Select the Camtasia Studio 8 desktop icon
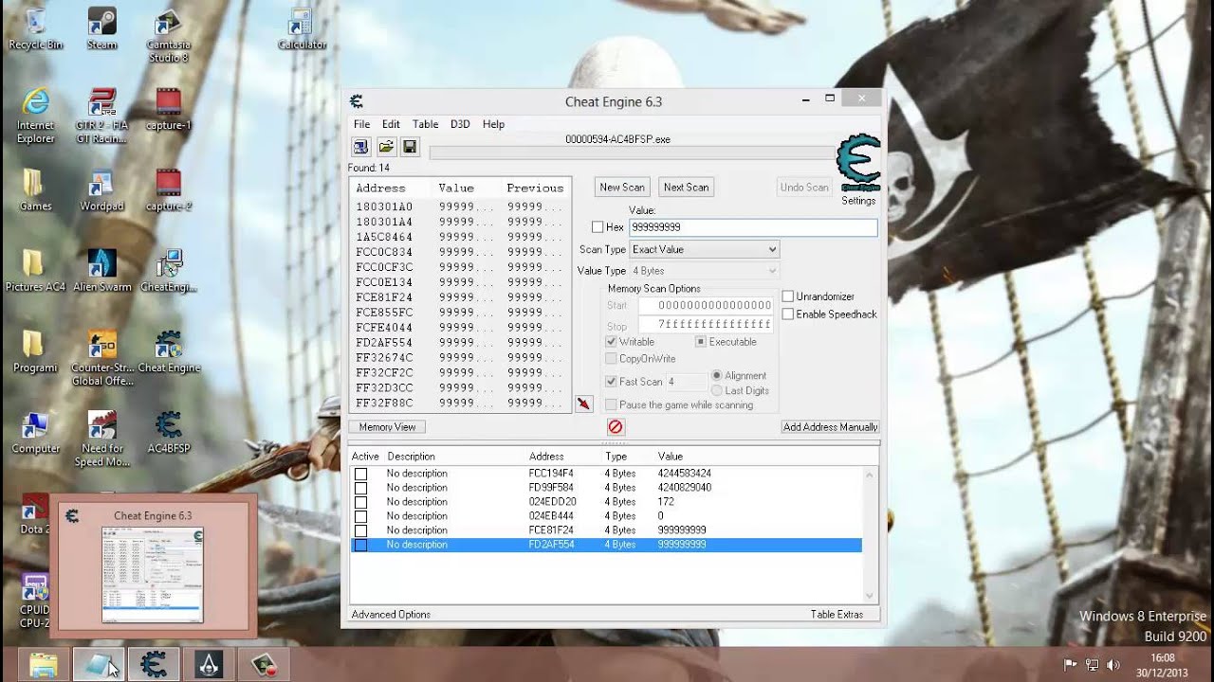Screen dimensions: 1214x682 click(168, 35)
